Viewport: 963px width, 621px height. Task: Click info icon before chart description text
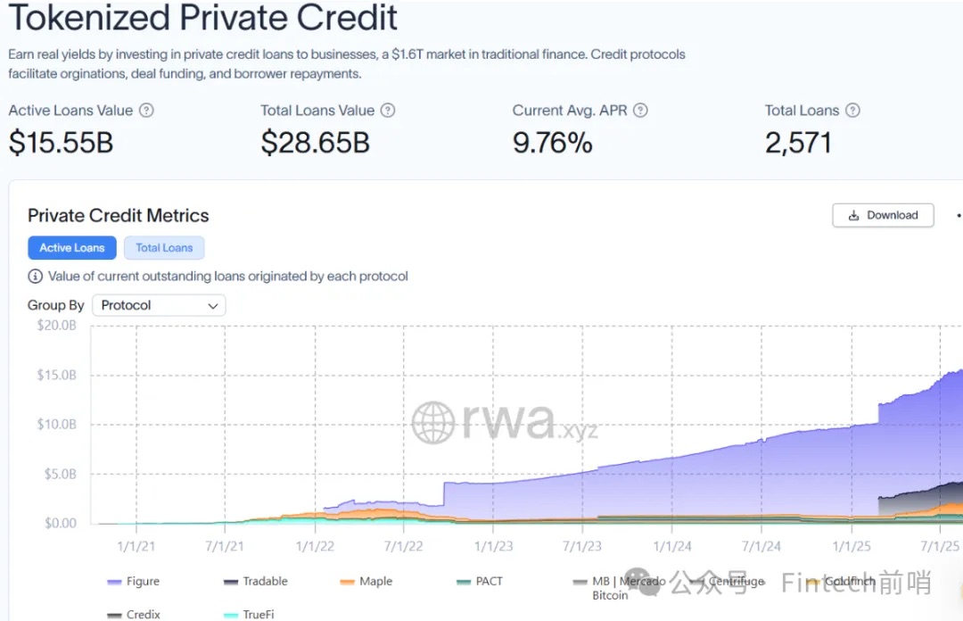pyautogui.click(x=36, y=277)
